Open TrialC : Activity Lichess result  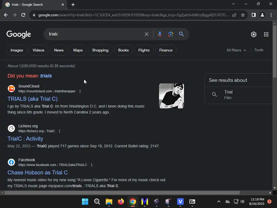[x=25, y=139]
